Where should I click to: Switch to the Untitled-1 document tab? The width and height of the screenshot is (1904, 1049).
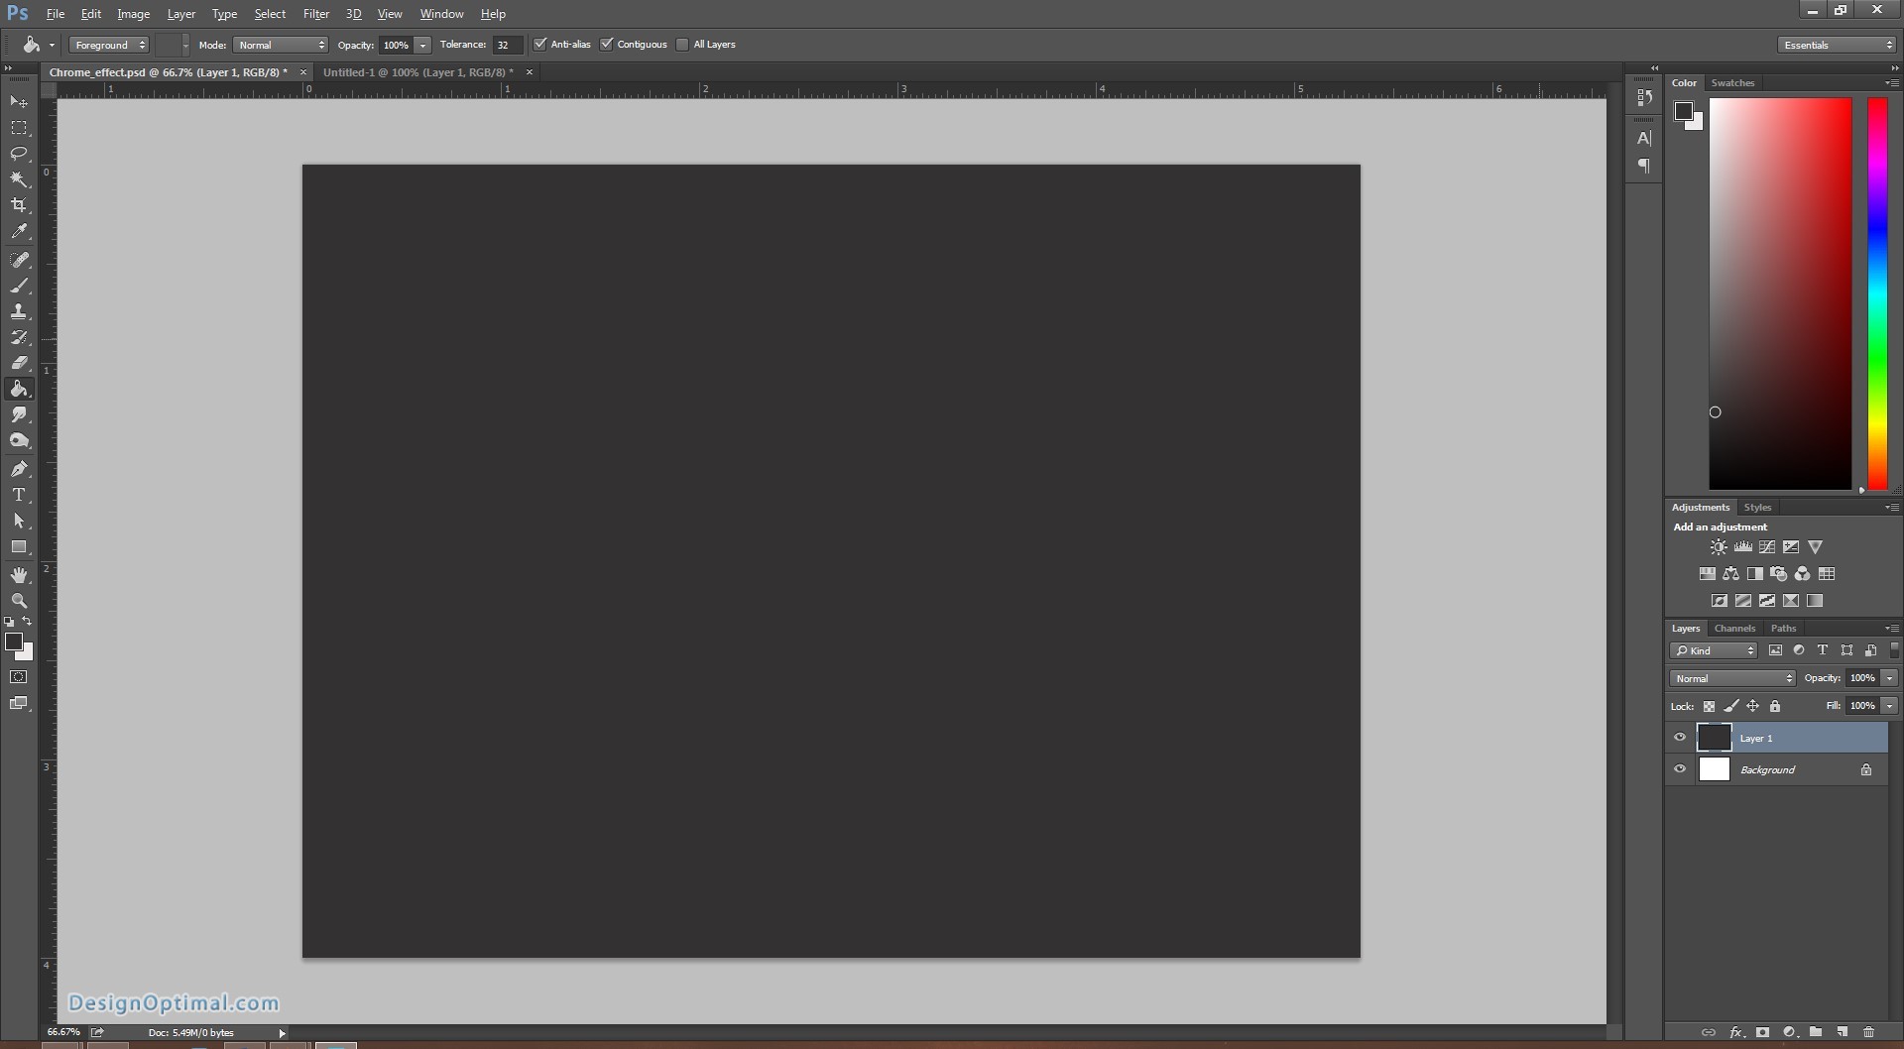point(418,72)
